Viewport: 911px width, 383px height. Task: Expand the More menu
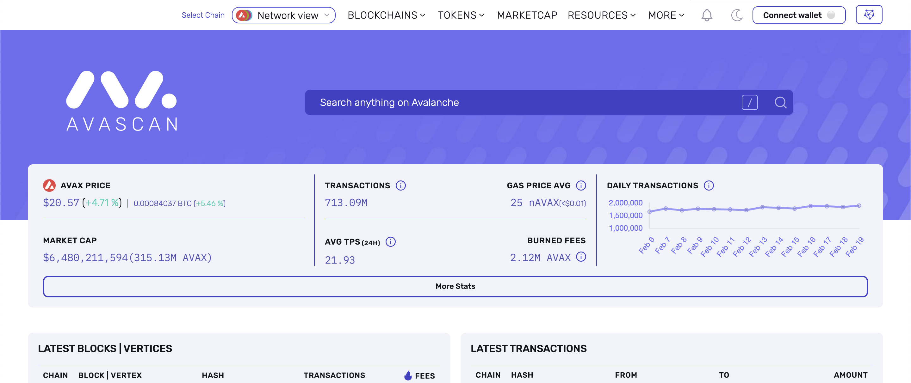tap(666, 15)
